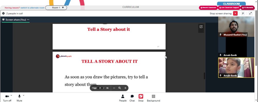Stop screen sharing with red X button
Viewport: 258px width, 102px height.
(x=235, y=13)
